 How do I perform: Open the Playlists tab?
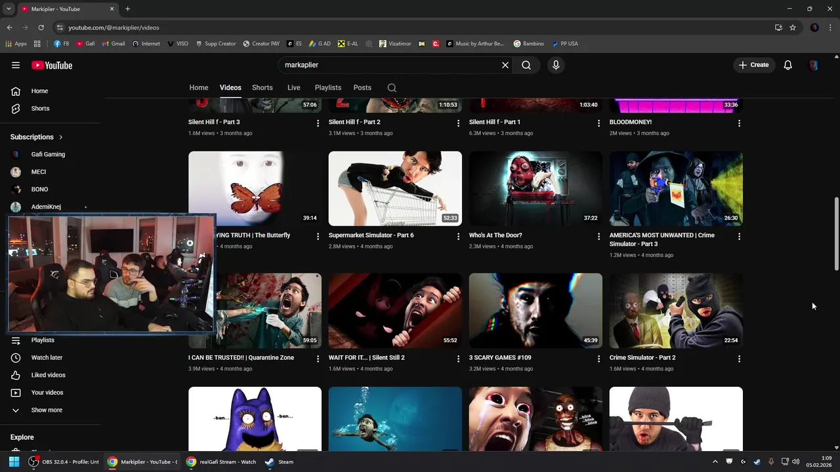click(328, 88)
